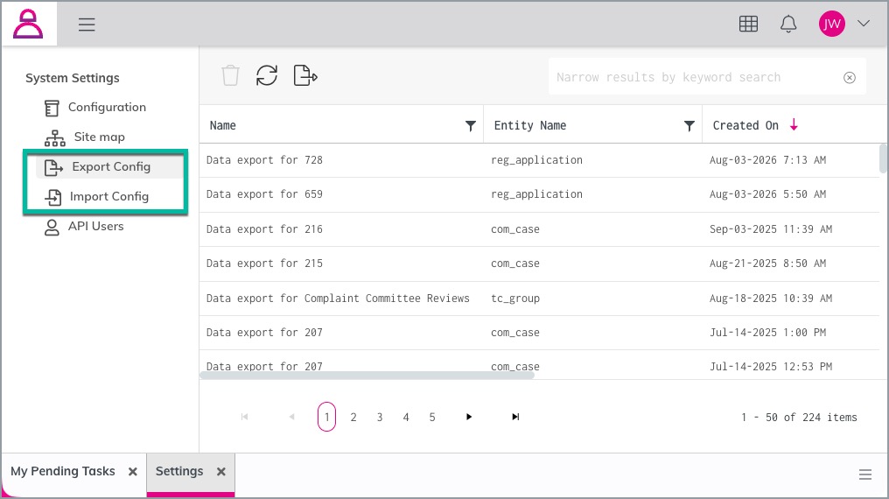889x499 pixels.
Task: Refresh the export list
Action: (x=267, y=75)
